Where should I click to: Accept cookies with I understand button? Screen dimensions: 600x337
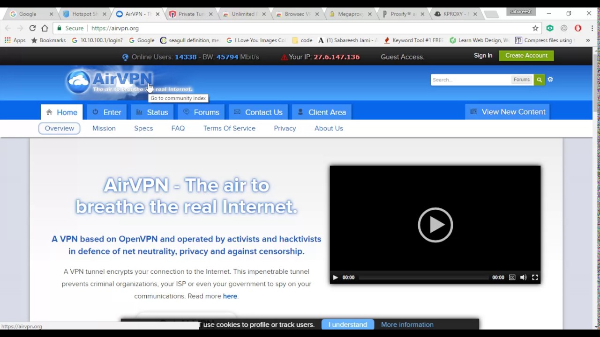tap(348, 324)
